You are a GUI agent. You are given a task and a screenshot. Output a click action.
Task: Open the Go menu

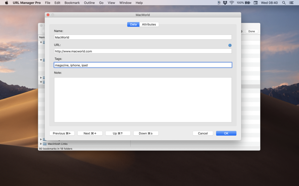[x=101, y=3]
